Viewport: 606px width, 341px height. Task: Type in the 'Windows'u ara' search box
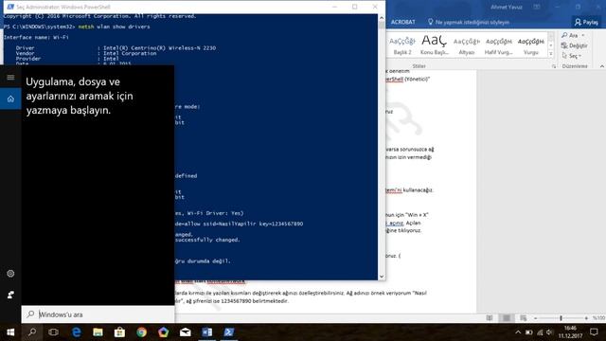pos(98,314)
